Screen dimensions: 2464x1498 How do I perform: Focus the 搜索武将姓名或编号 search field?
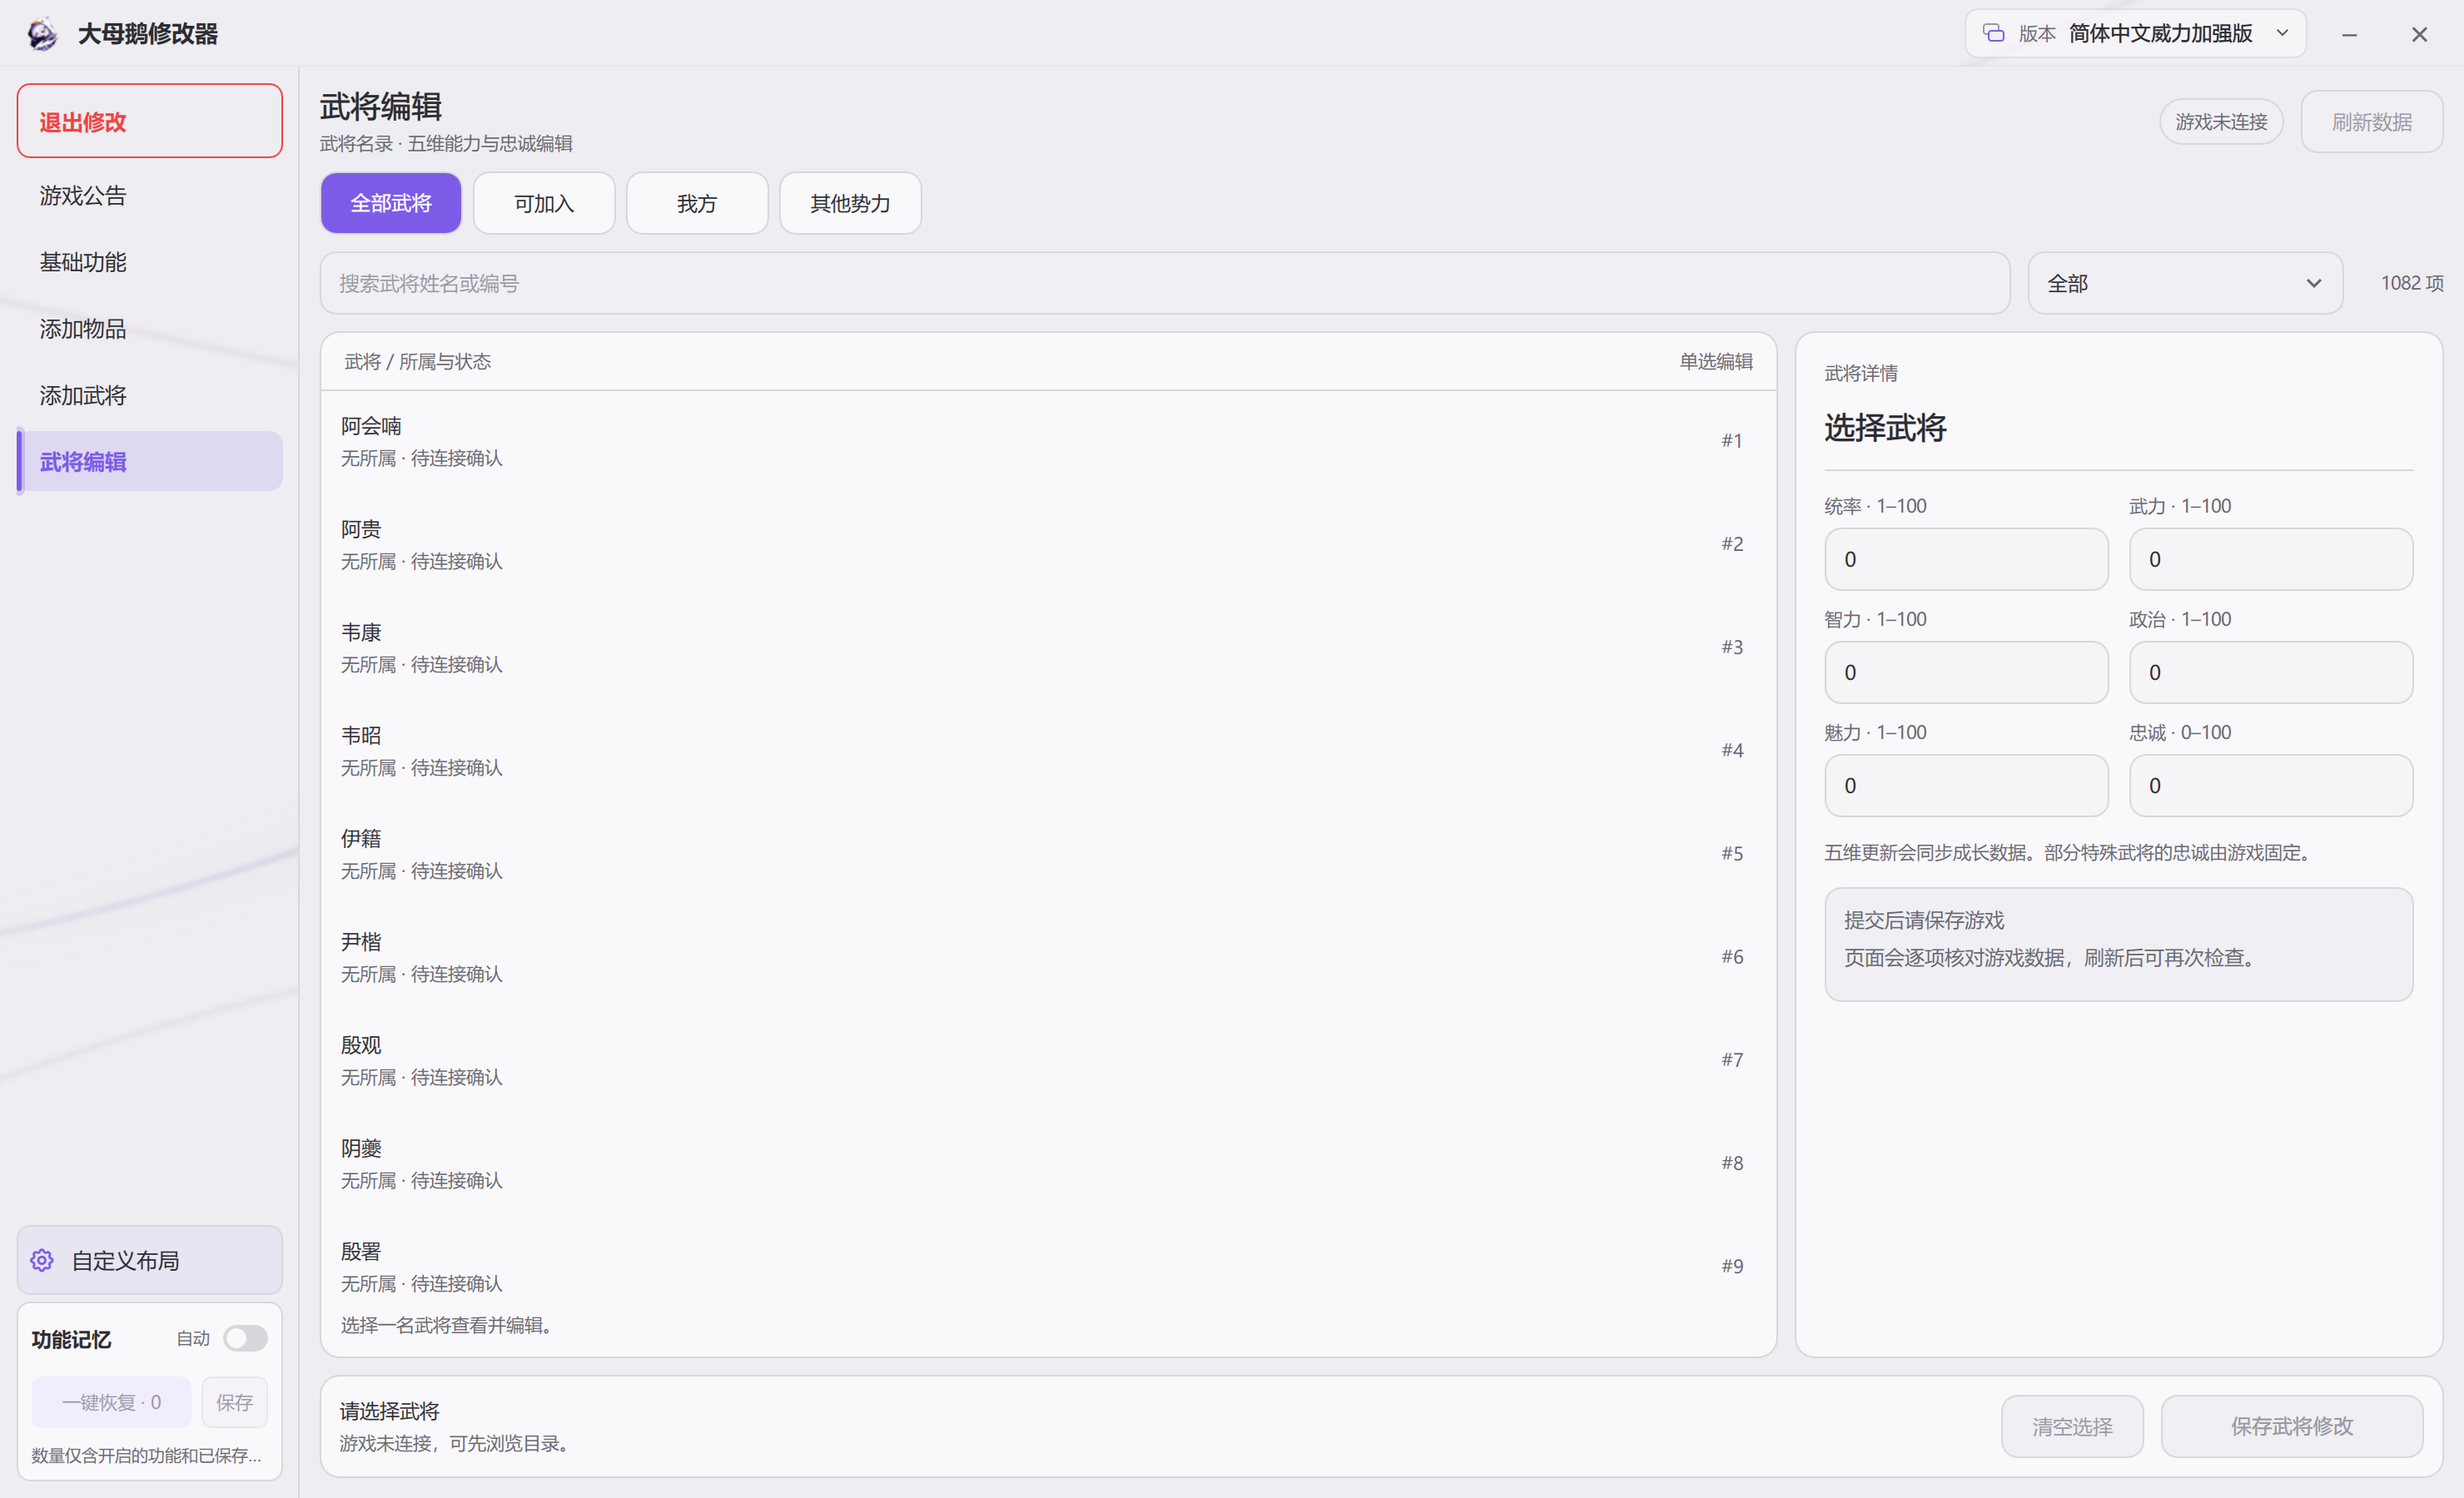(x=1165, y=283)
